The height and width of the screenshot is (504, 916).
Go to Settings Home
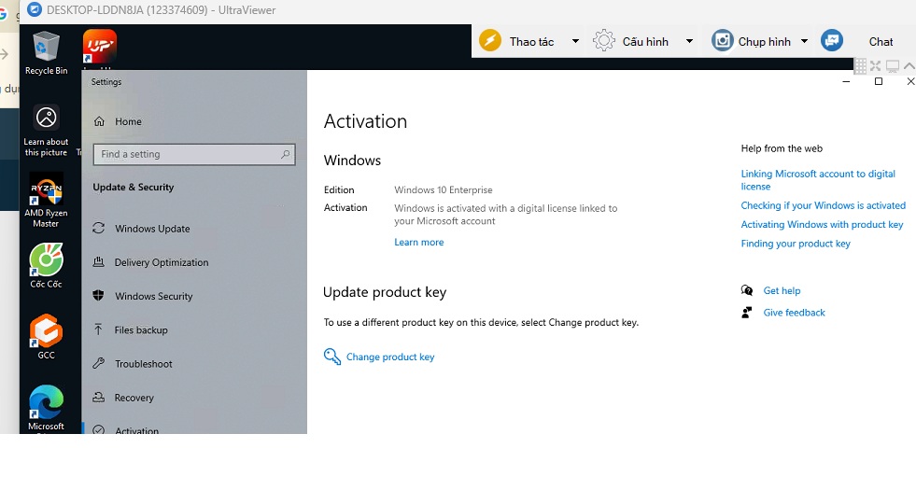pos(129,121)
